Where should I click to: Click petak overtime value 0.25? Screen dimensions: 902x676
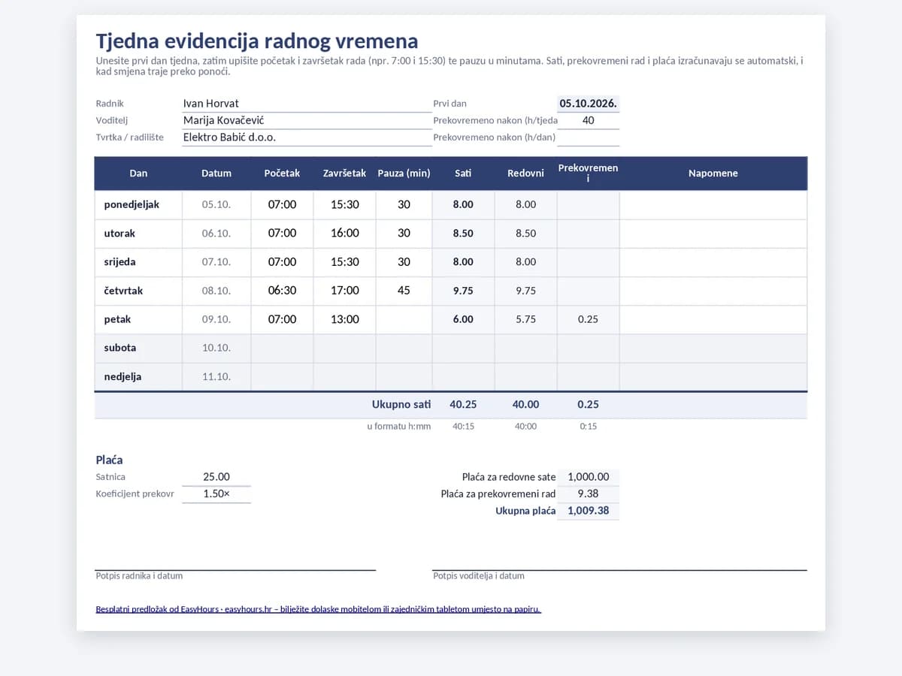point(588,319)
